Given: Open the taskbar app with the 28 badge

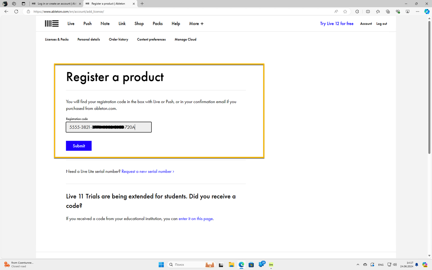Looking at the screenshot, I should click(x=262, y=264).
